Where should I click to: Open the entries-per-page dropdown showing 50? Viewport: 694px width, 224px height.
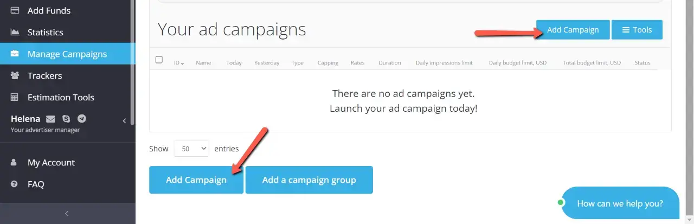tap(191, 149)
